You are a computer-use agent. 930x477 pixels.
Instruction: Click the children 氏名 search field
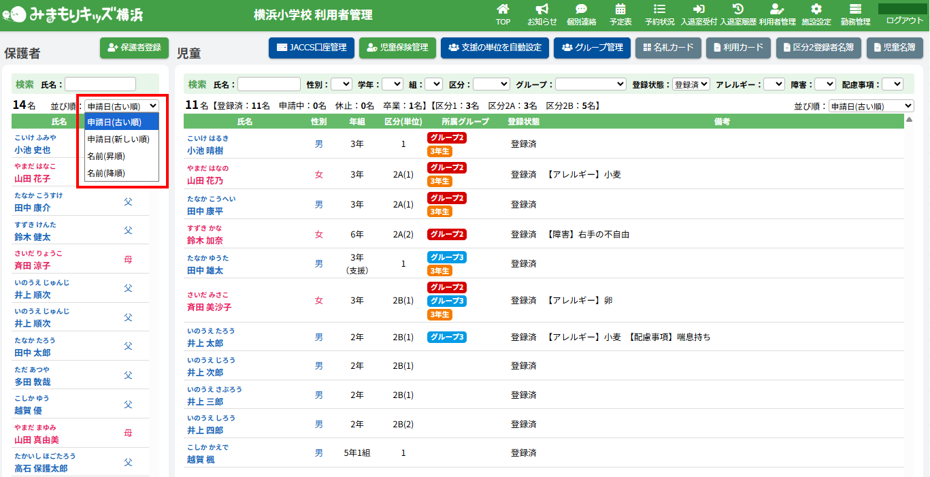tap(269, 84)
